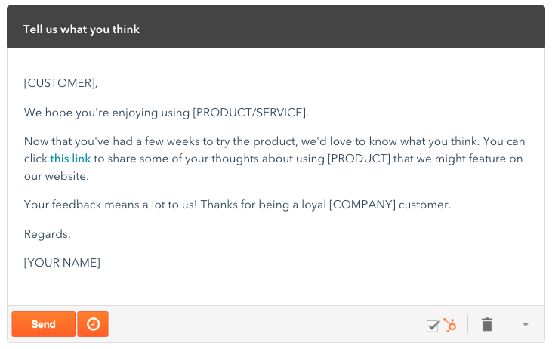Toggle the HubSpot tracking checkbox

433,326
